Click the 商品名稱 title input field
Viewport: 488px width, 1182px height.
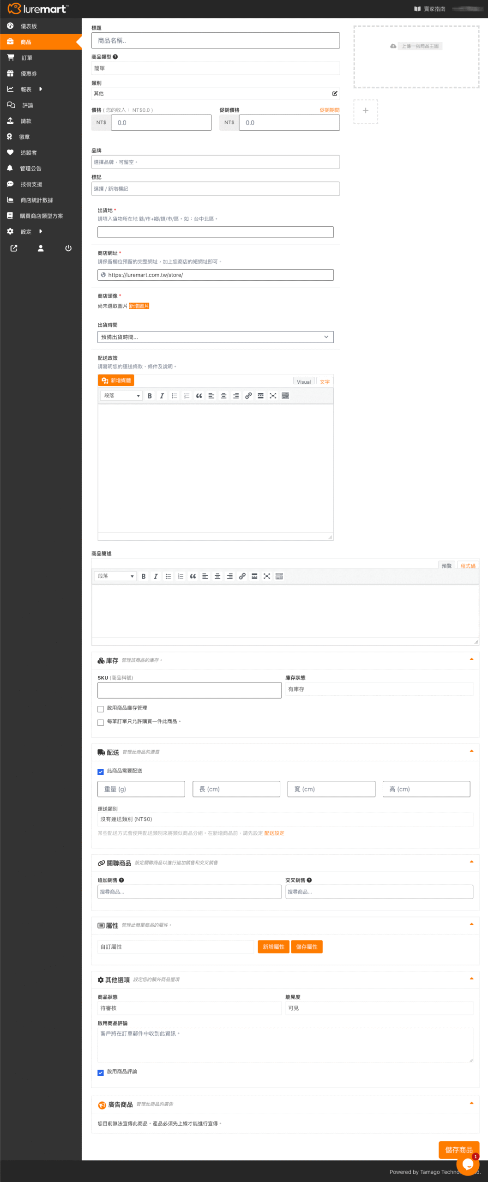point(215,41)
